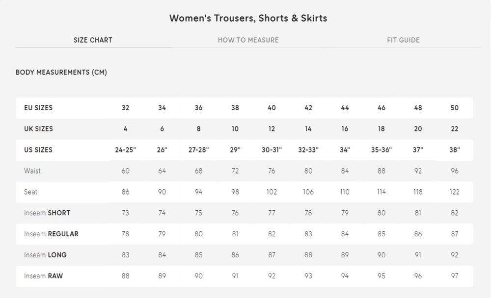Click the Inseam LONG row label
Image resolution: width=491 pixels, height=298 pixels.
pyautogui.click(x=45, y=255)
